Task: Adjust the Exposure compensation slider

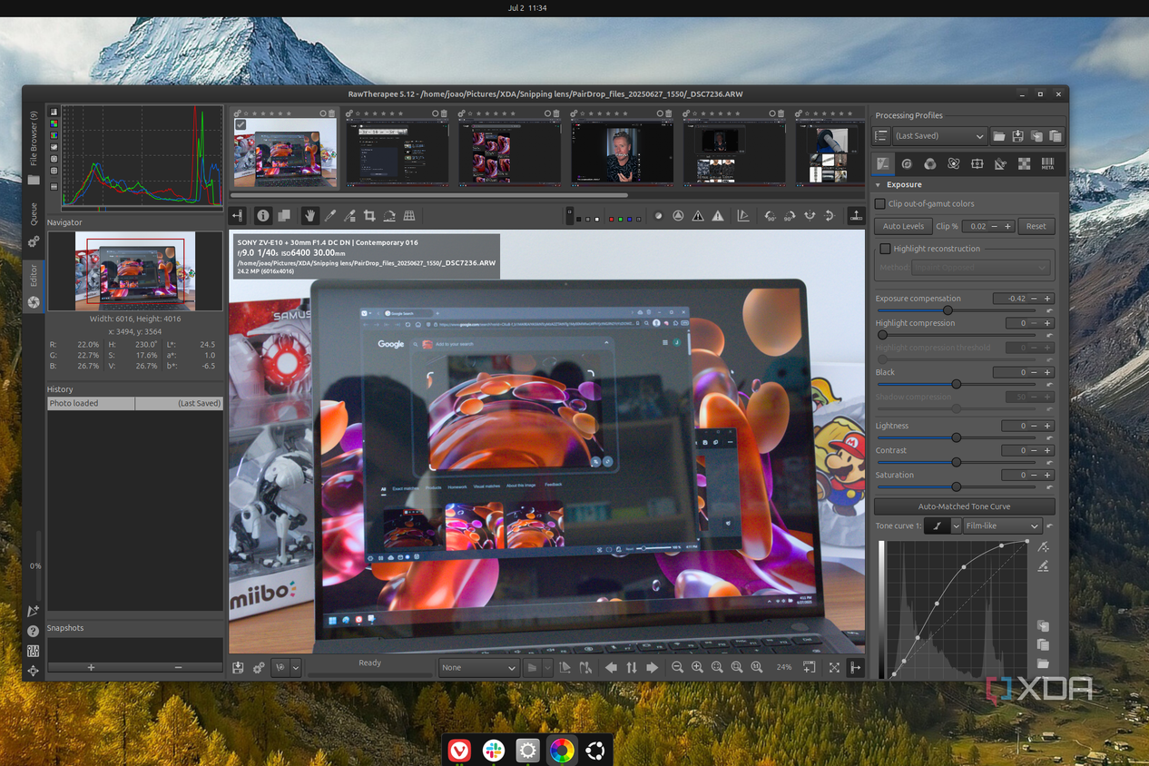Action: (x=948, y=310)
